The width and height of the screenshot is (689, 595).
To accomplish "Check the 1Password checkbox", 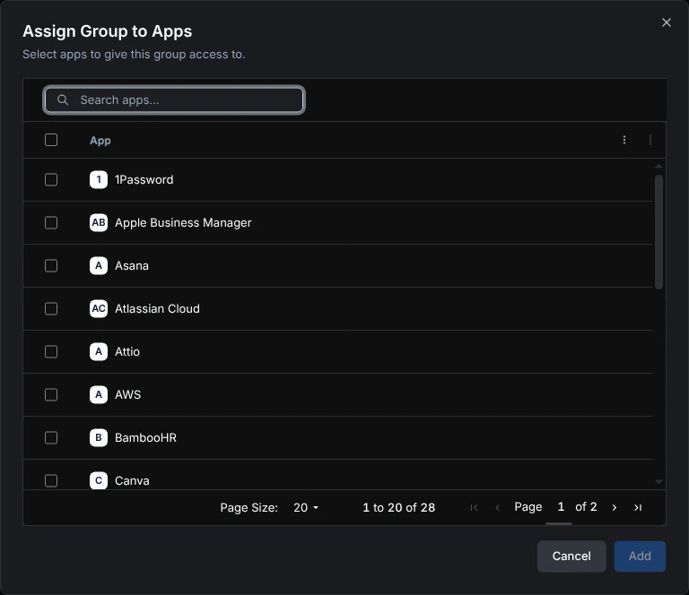I will pos(51,179).
